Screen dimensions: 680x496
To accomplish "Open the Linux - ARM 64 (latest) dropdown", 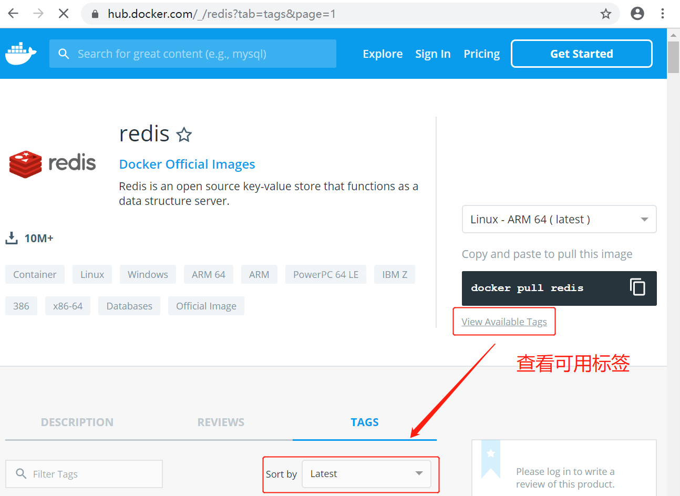I will (559, 219).
